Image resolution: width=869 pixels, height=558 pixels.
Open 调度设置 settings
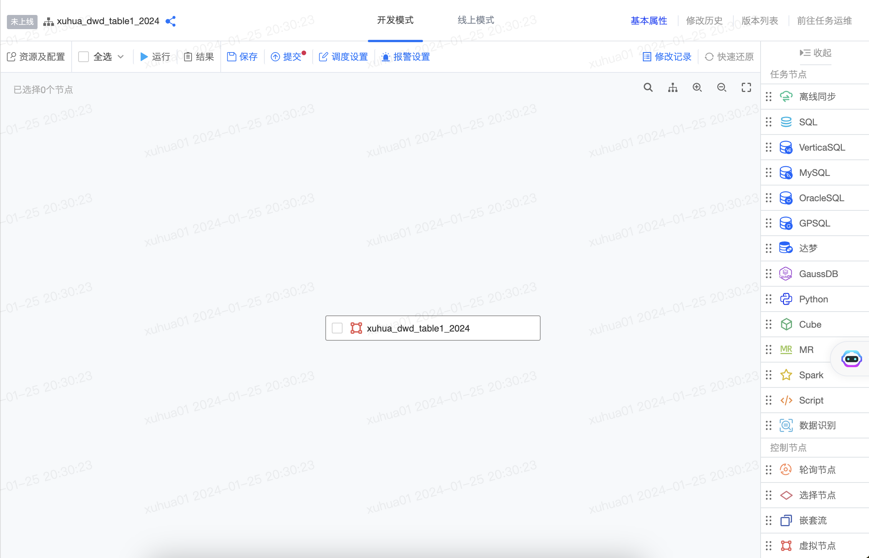click(343, 56)
